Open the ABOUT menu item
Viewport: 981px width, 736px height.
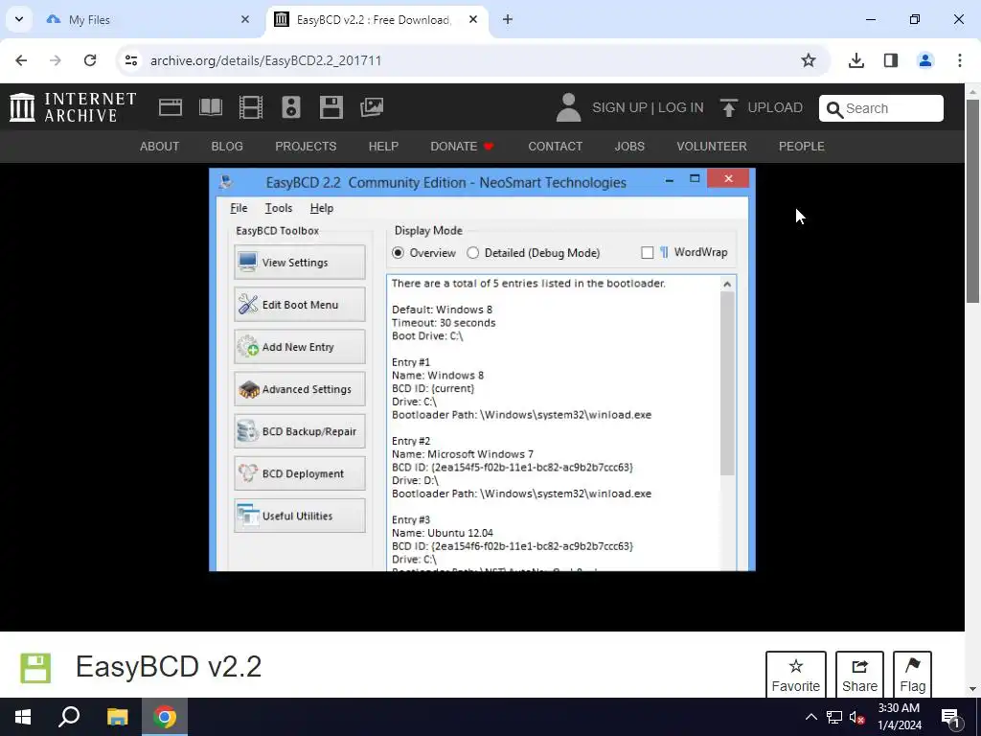coord(160,147)
